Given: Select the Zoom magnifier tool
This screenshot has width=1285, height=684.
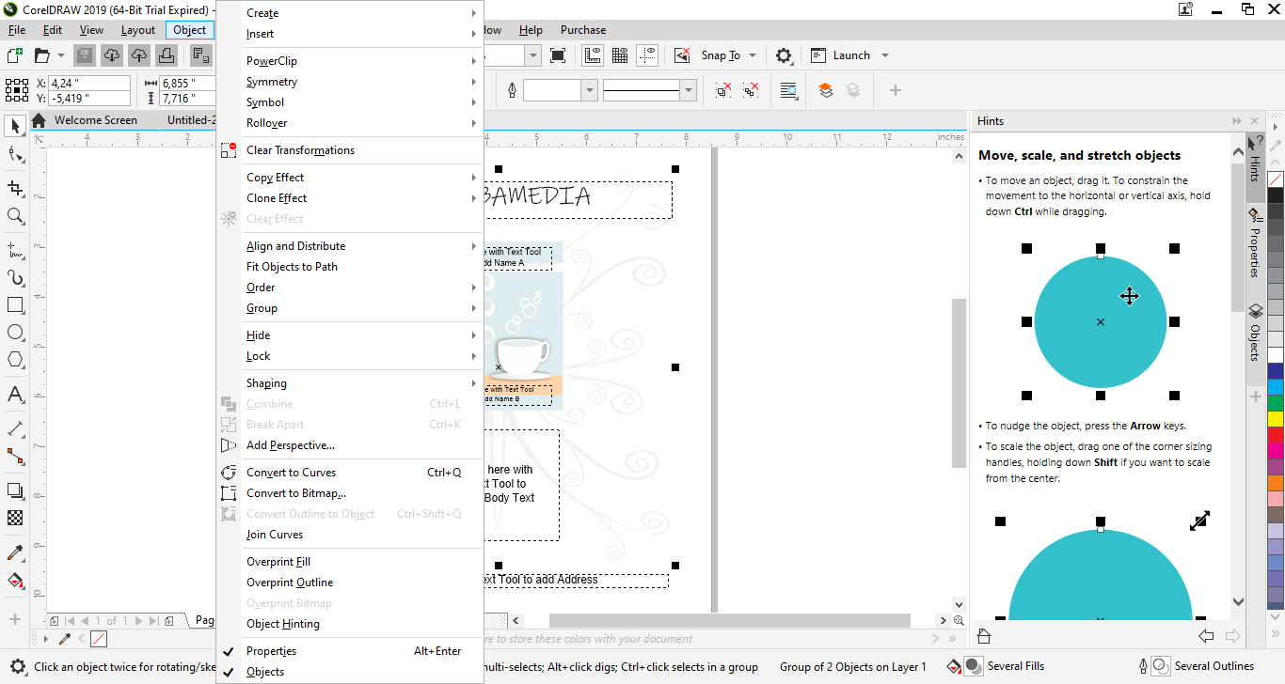Looking at the screenshot, I should (x=15, y=216).
